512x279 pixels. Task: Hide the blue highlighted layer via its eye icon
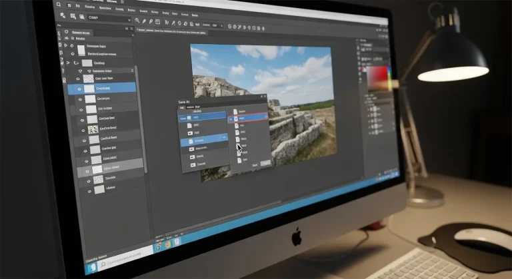pyautogui.click(x=79, y=89)
